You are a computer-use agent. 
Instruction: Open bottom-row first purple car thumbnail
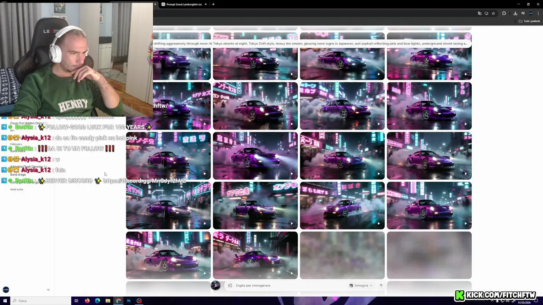(x=168, y=255)
